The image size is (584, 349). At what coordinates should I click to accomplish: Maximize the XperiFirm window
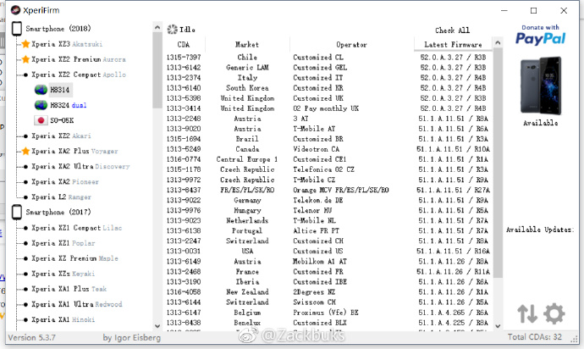[x=534, y=10]
